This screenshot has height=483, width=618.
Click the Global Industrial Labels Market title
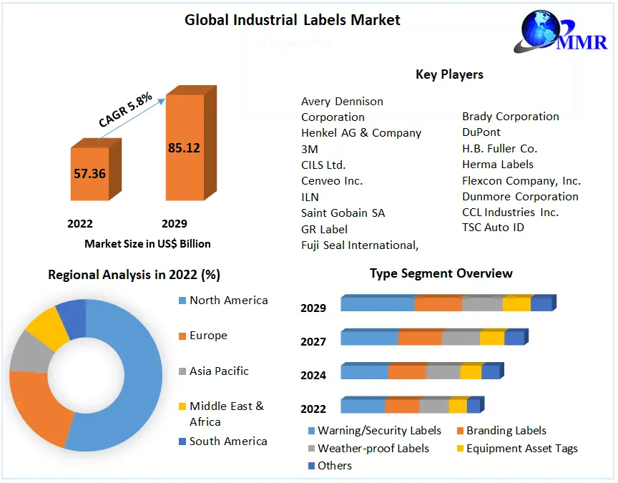point(293,19)
